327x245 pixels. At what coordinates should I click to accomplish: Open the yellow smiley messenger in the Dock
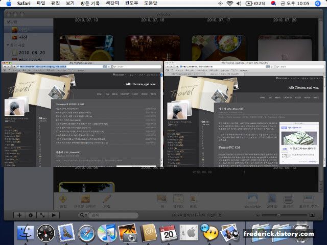[209, 233]
